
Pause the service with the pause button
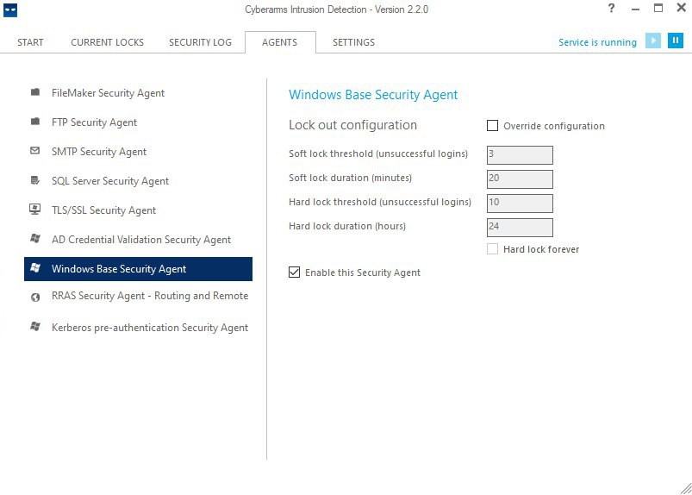(x=676, y=41)
